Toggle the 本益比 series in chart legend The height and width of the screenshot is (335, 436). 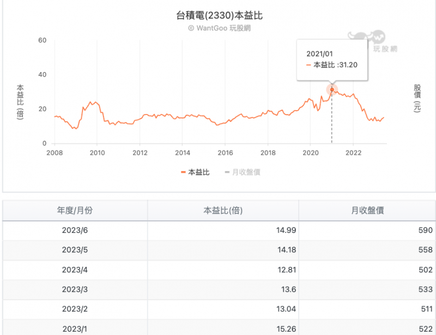pyautogui.click(x=195, y=172)
